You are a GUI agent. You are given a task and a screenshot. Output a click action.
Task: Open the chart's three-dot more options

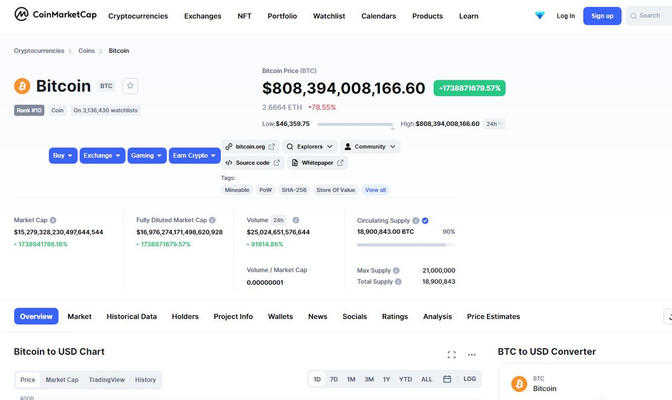(x=471, y=355)
